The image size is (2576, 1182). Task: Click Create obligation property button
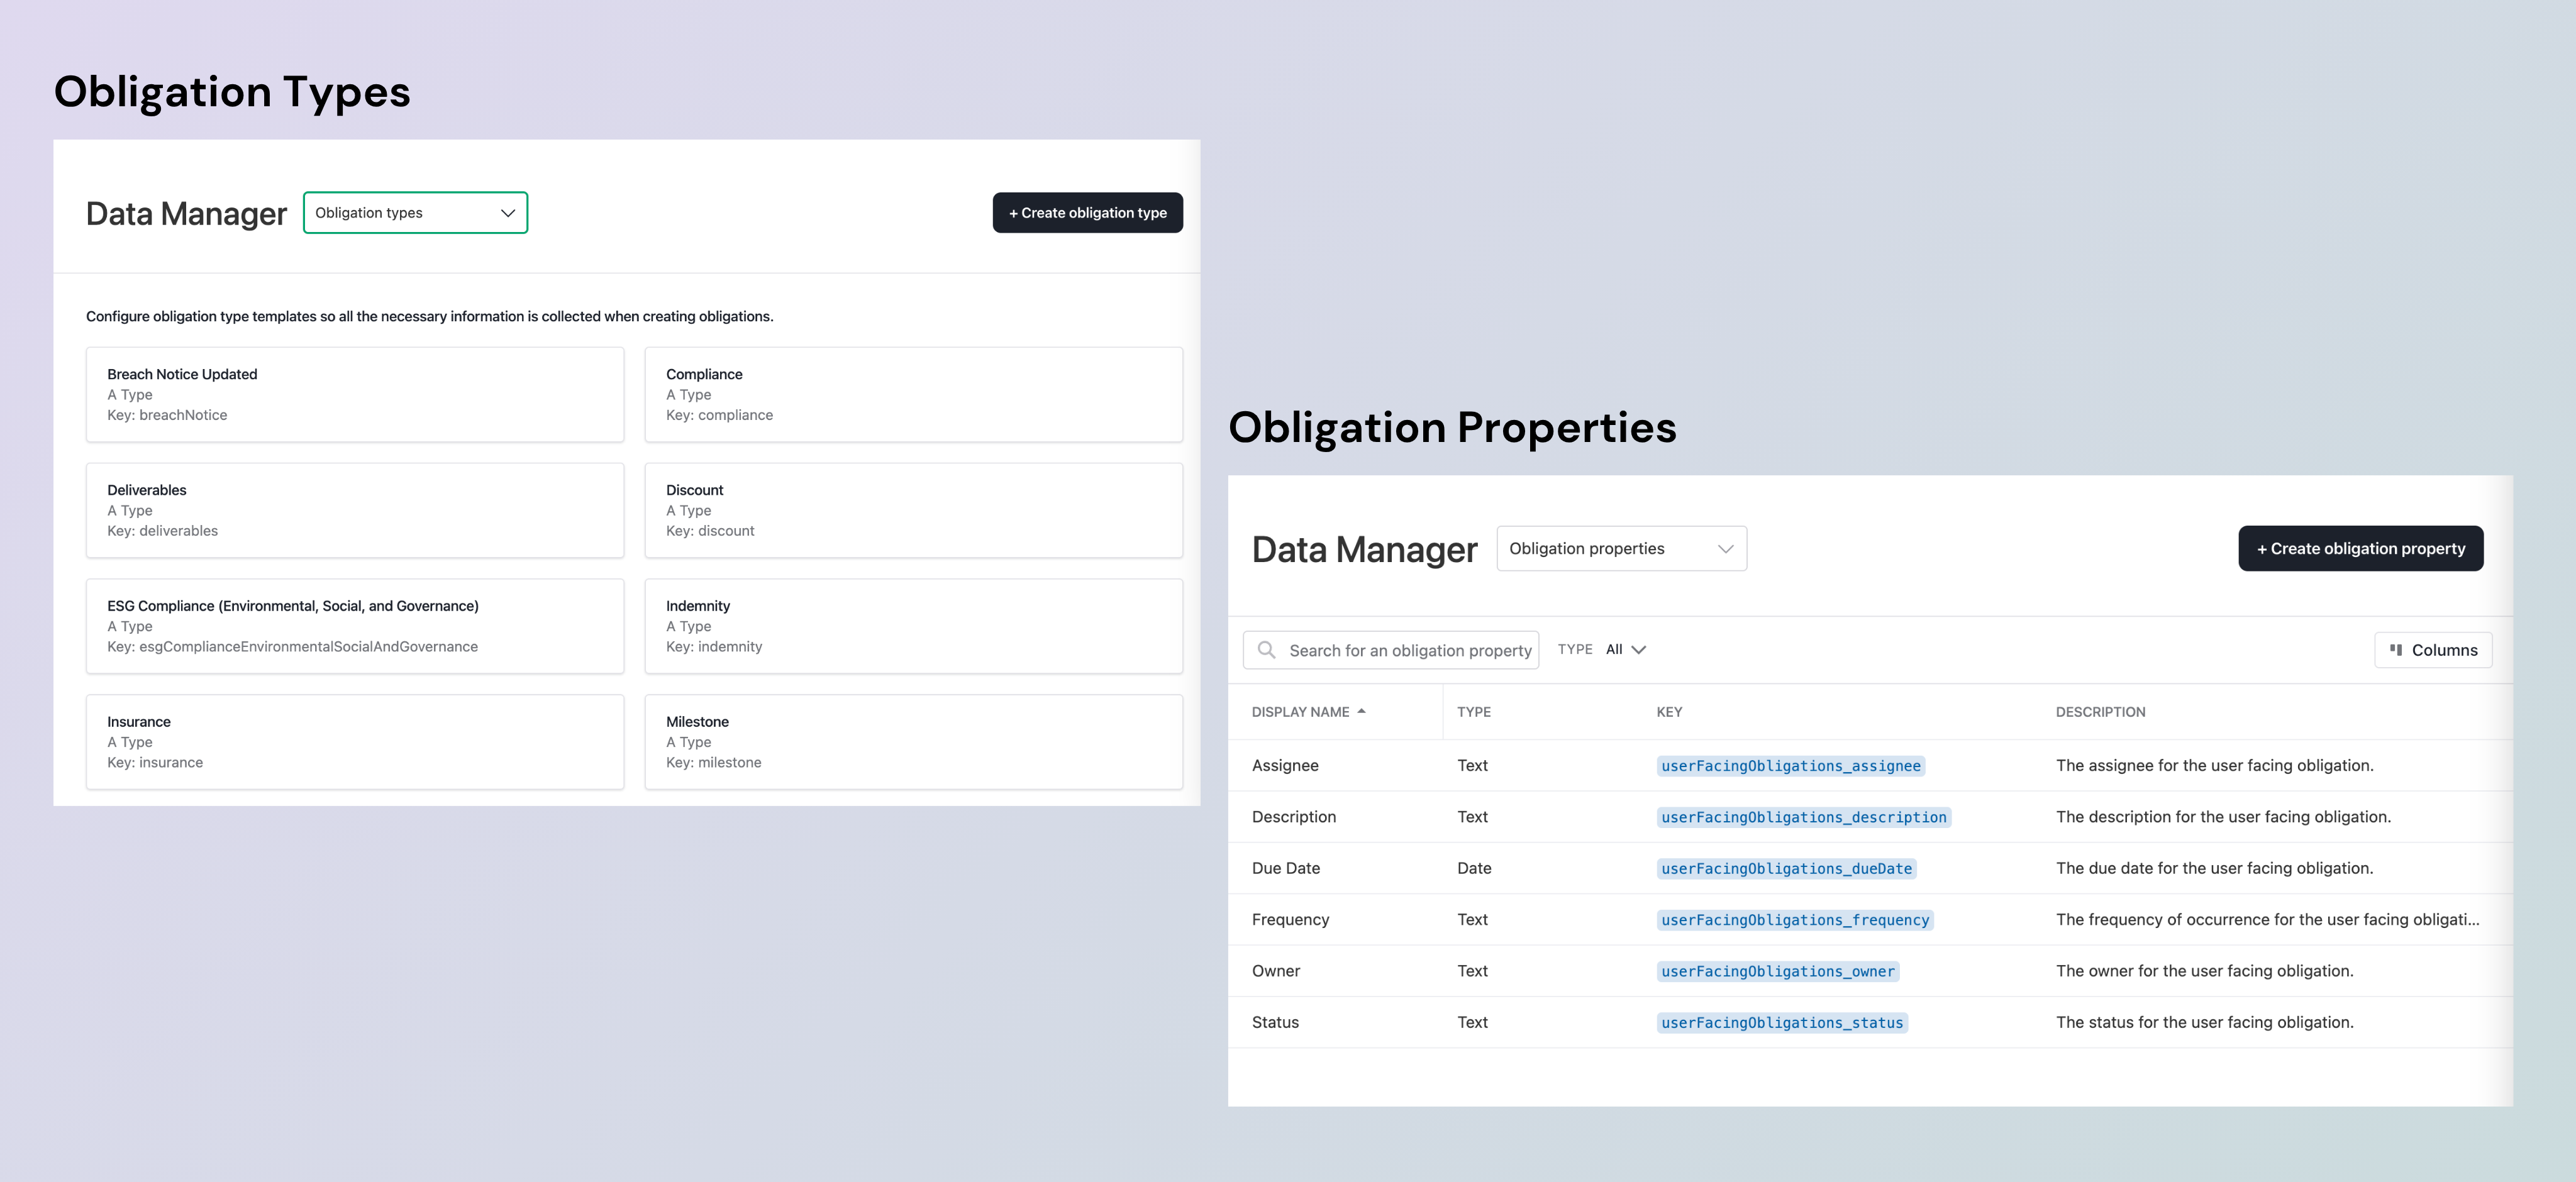[x=2360, y=549]
